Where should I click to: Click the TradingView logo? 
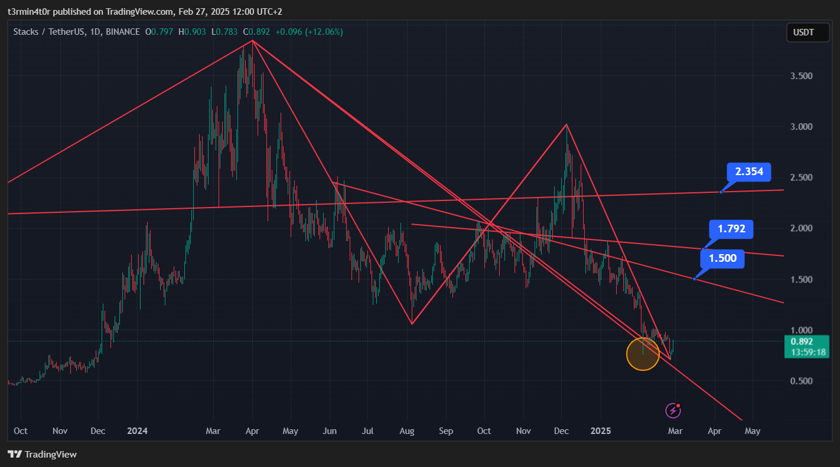[42, 455]
